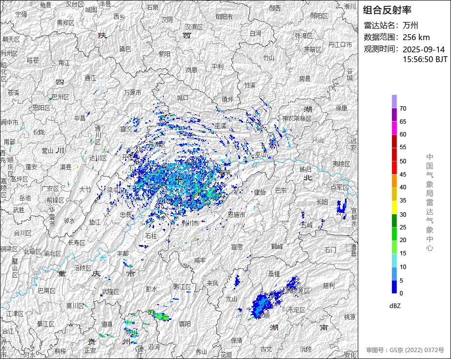451x359 pixels.
Task: Pick the purple swatch between 65 and 70
Action: tap(394, 114)
